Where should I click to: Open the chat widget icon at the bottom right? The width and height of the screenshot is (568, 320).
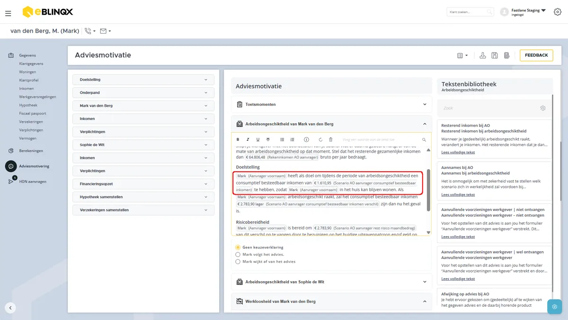coord(554,307)
